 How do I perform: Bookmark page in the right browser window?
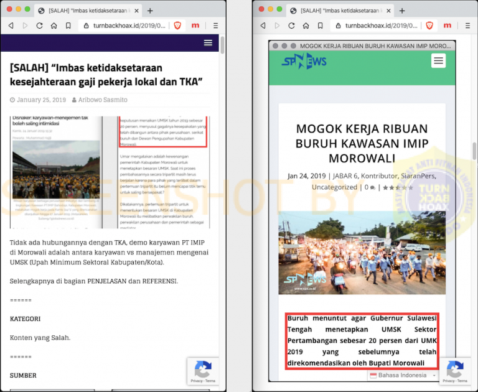(321, 26)
